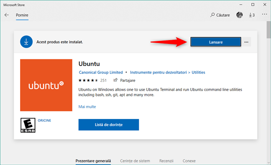The height and width of the screenshot is (165, 271).
Task: Open the Store more options menu
Action: 264,14
